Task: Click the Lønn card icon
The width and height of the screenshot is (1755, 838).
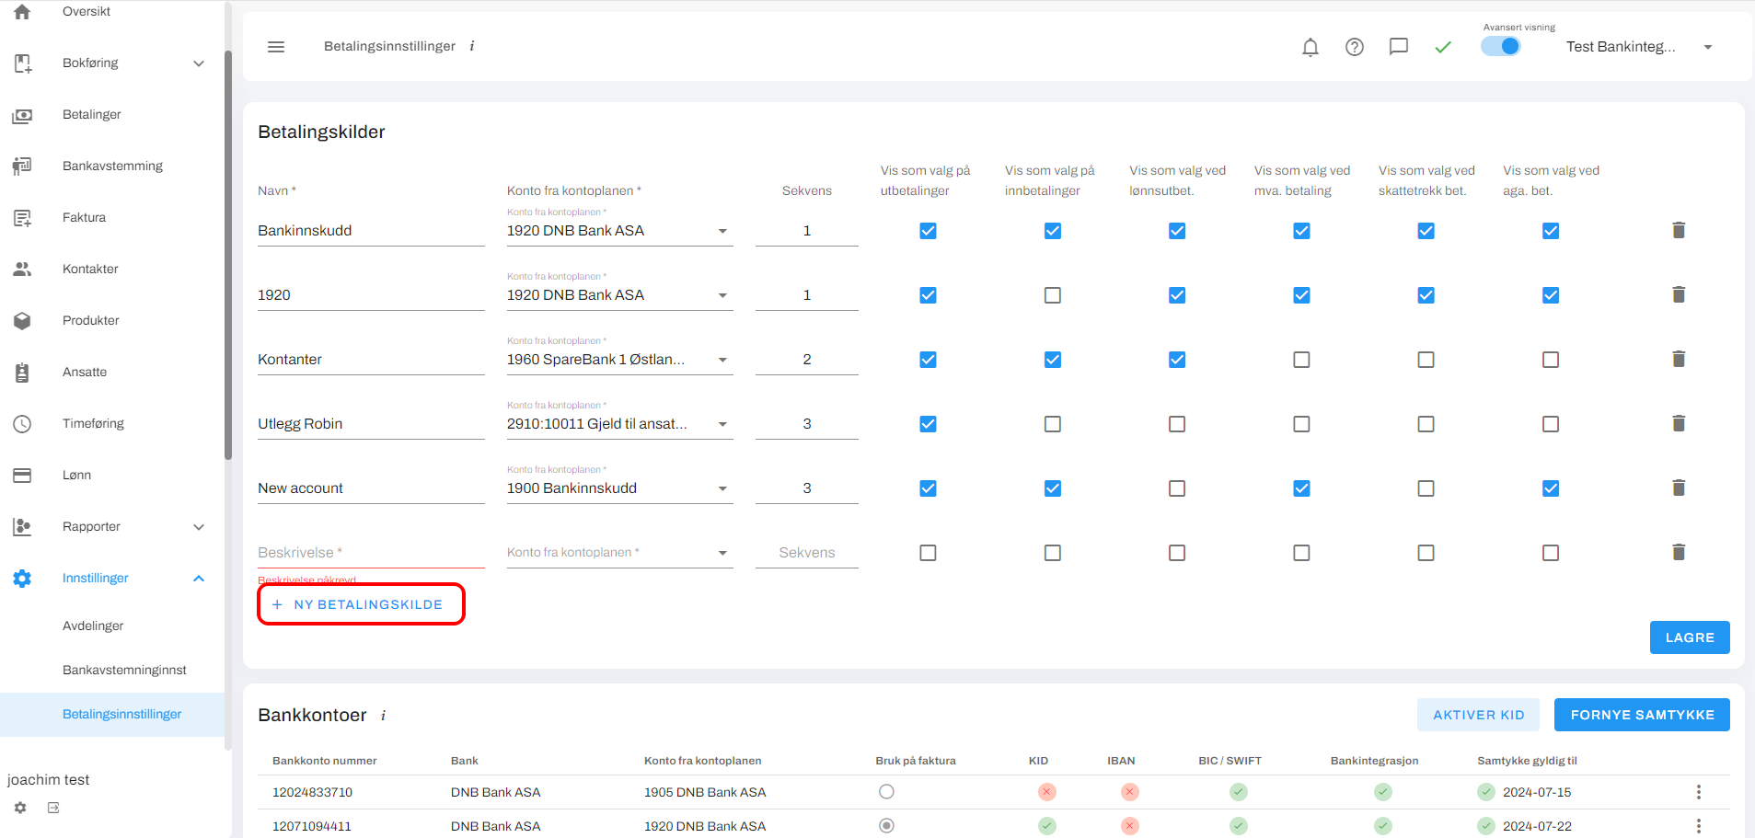Action: tap(22, 476)
